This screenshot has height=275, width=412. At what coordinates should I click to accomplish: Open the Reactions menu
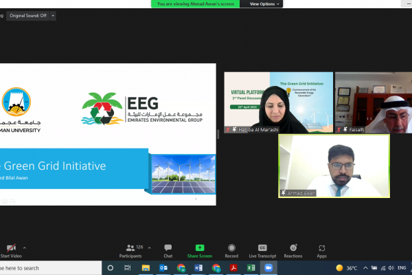point(293,250)
